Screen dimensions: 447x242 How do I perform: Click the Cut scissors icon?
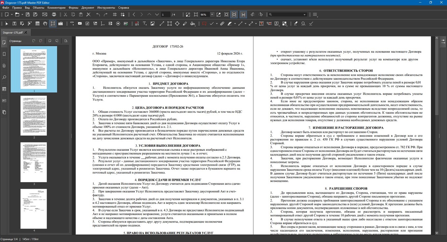click(65, 14)
